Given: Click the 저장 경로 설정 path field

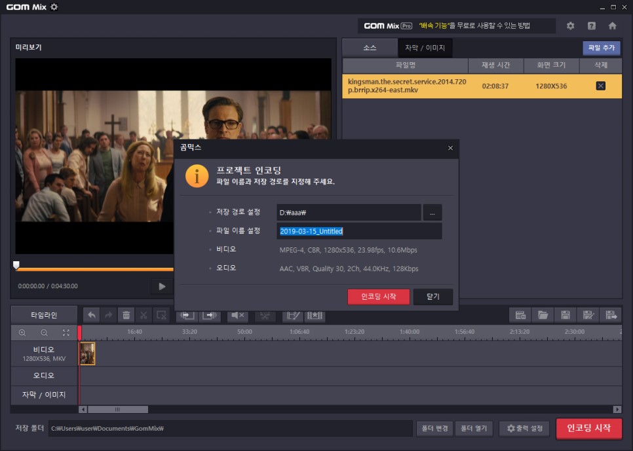Looking at the screenshot, I should tap(349, 213).
